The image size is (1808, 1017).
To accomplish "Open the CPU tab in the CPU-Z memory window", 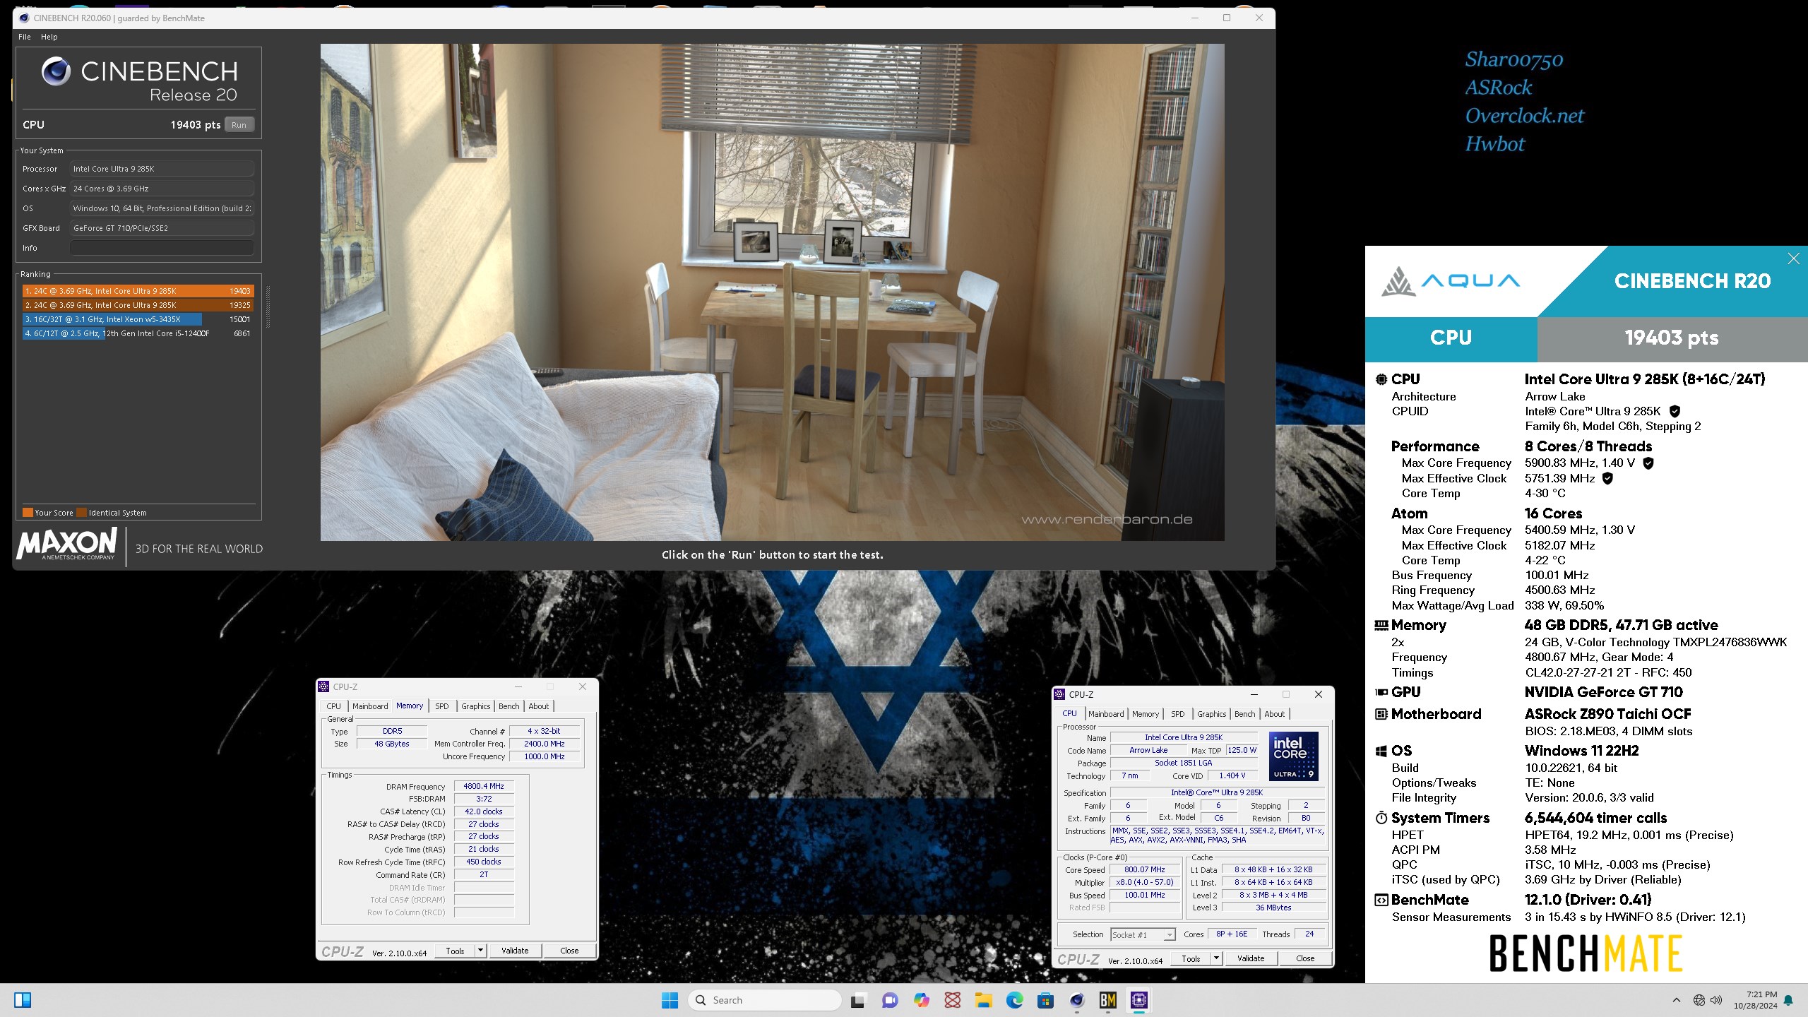I will click(333, 706).
